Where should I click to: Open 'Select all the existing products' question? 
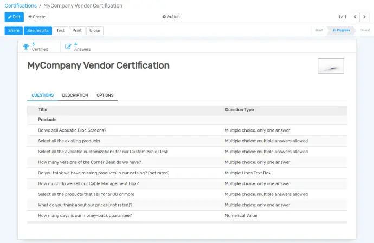pyautogui.click(x=187, y=141)
